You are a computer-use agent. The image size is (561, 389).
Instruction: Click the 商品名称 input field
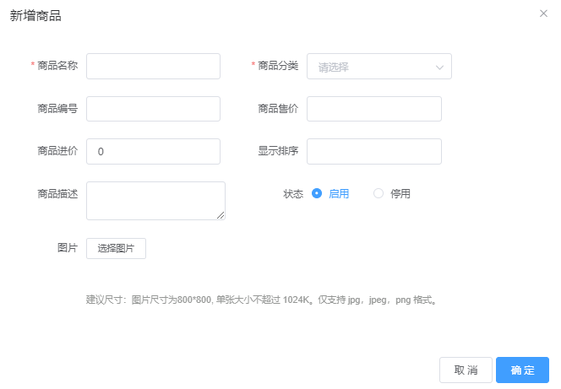(x=153, y=66)
